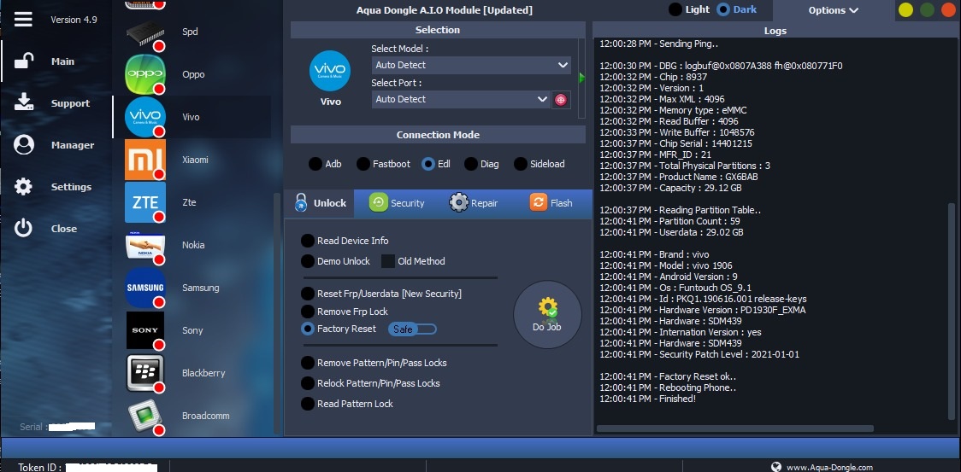Click the 'Factory Reset ok..' log line
Screen dimensions: 961x472
668,376
